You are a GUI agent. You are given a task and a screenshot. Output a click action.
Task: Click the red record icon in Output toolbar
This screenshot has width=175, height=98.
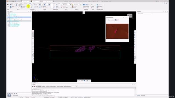[x=34, y=86]
